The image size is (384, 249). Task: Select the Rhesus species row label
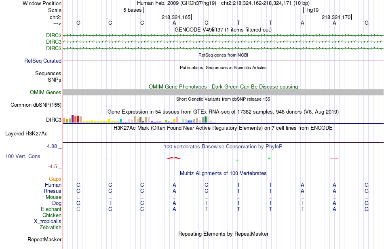[x=53, y=191]
